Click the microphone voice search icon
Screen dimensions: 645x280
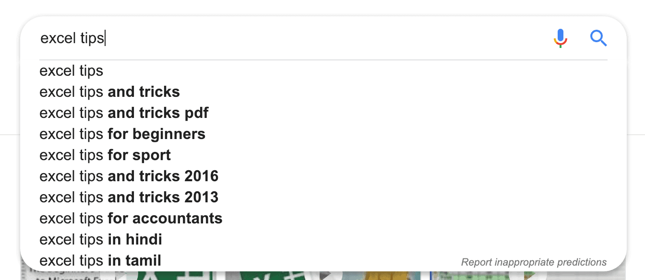(560, 38)
